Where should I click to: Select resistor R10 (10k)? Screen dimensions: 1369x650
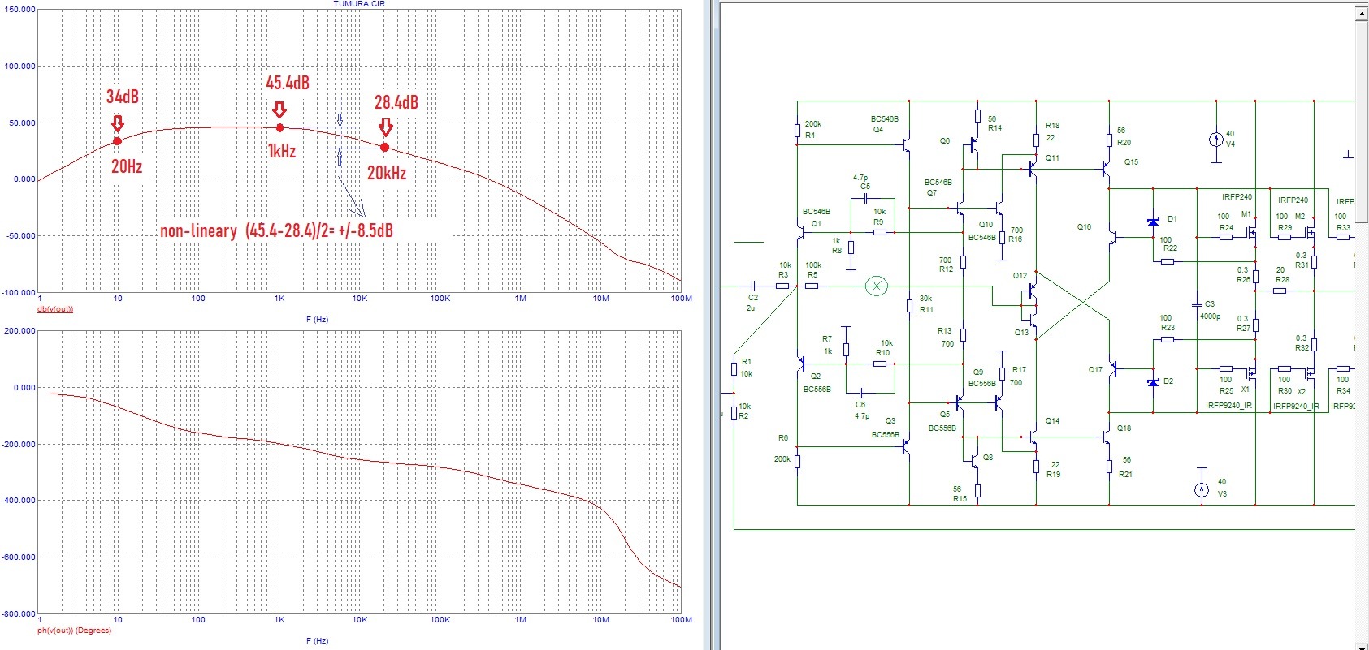[880, 364]
